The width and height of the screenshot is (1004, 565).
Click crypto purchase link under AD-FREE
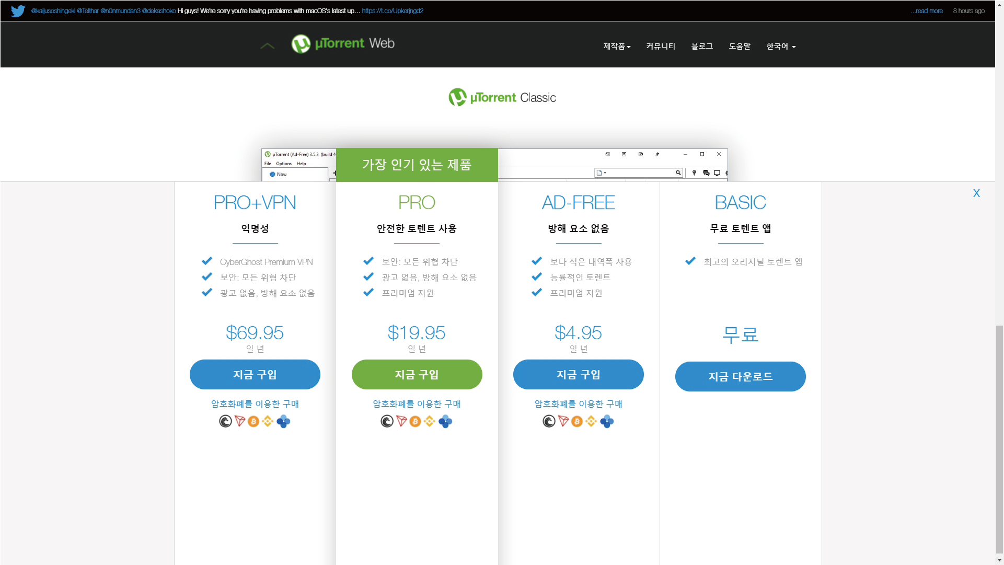(578, 404)
